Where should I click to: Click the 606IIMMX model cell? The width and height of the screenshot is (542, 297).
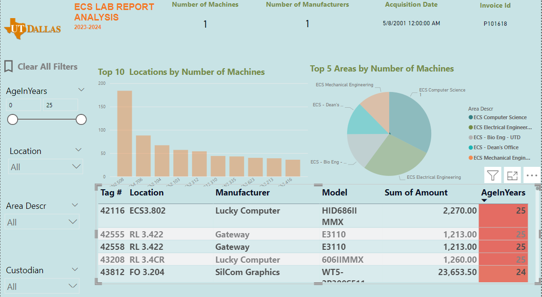pos(342,259)
